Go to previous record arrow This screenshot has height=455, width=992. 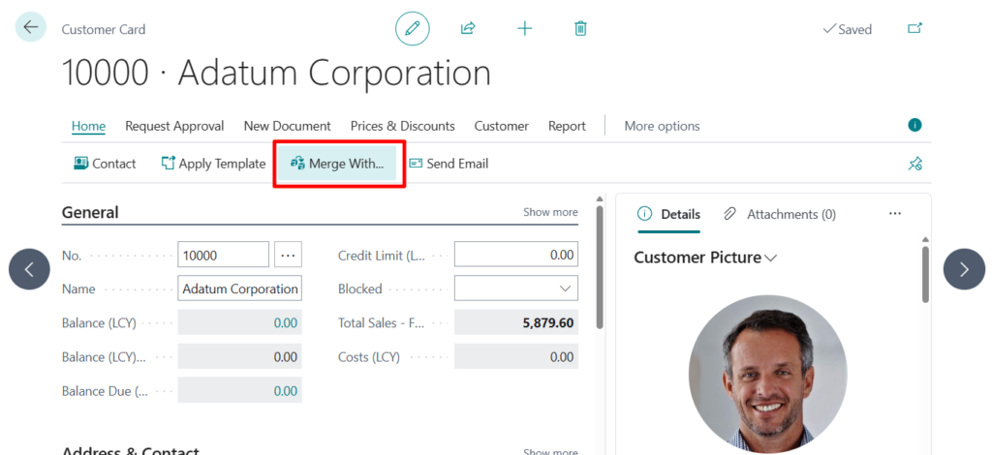click(x=29, y=269)
